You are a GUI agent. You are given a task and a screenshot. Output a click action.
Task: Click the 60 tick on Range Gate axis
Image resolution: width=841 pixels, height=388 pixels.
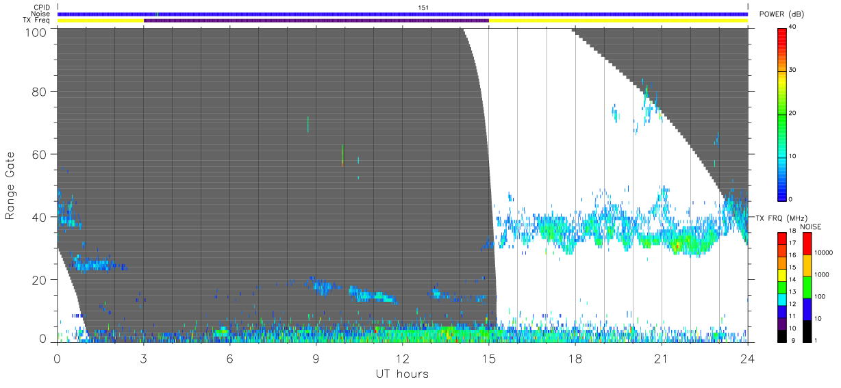pyautogui.click(x=40, y=154)
